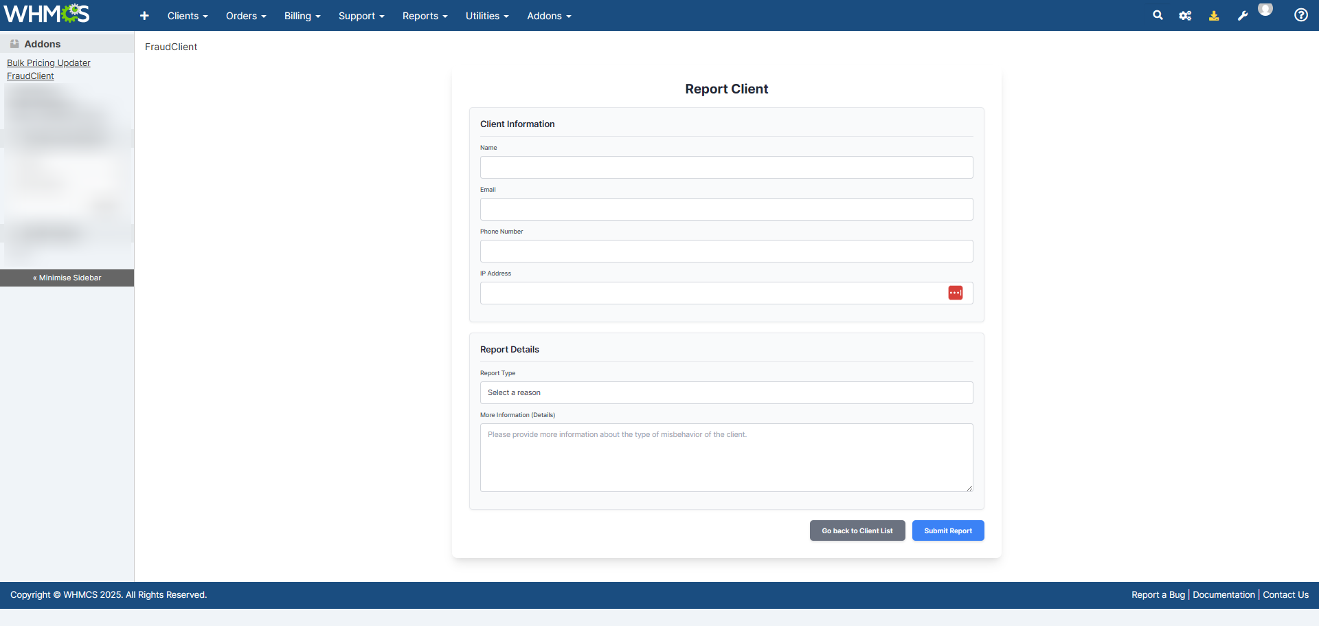Click the Report Client heading
Viewport: 1319px width, 626px height.
pyautogui.click(x=726, y=89)
